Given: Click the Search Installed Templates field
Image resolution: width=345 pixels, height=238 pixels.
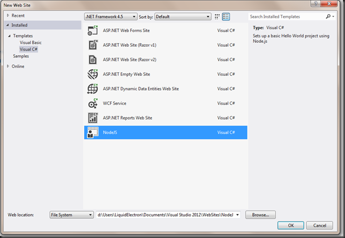Looking at the screenshot, I should click(x=287, y=17).
